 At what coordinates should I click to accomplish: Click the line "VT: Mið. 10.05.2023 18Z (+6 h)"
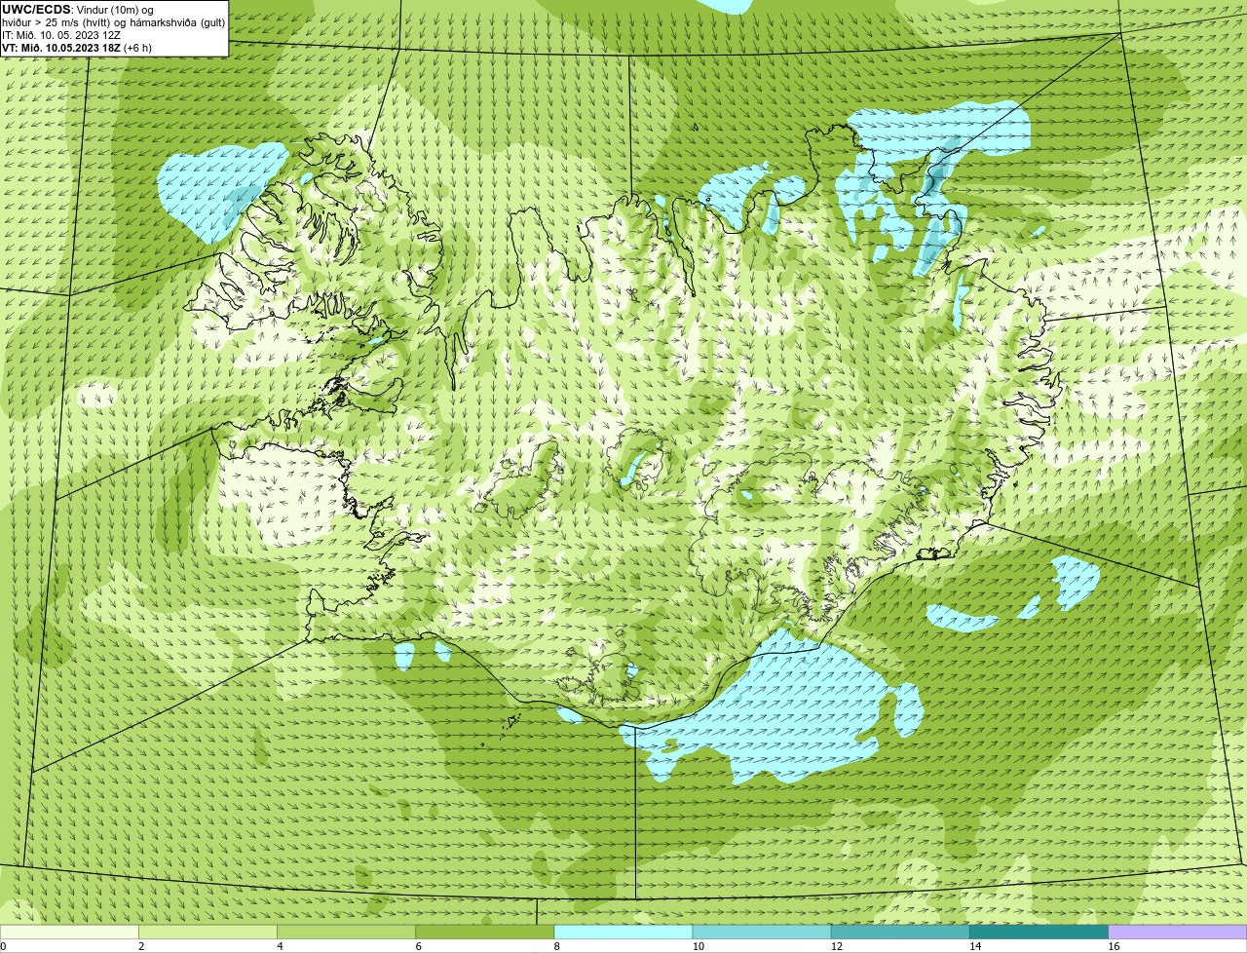tap(77, 47)
